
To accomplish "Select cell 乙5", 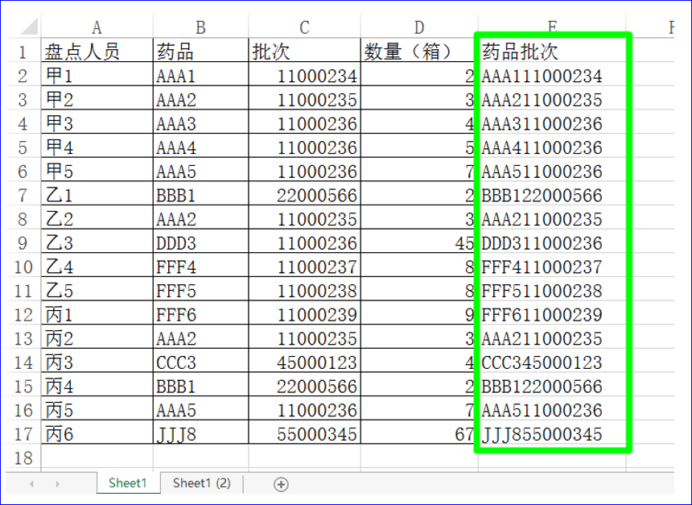I will pos(97,291).
